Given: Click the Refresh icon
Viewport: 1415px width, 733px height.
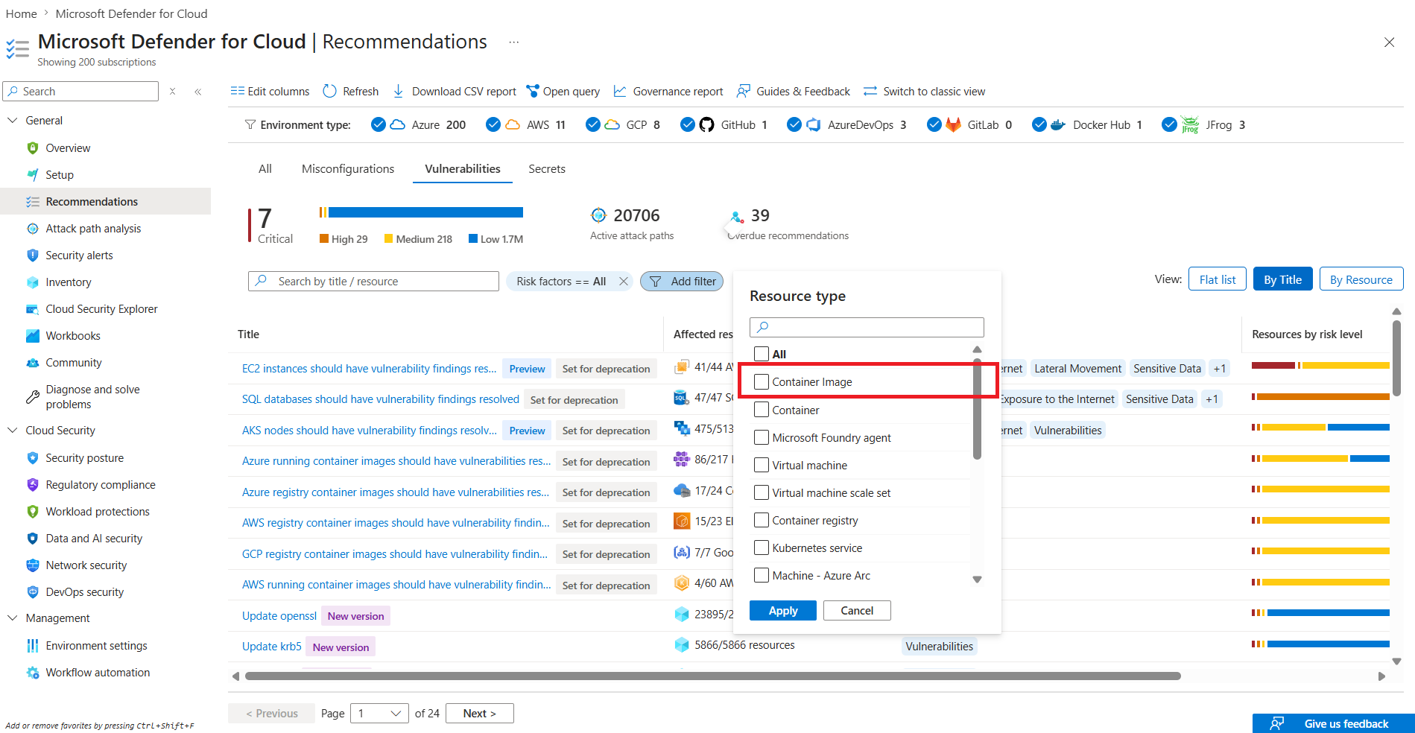Looking at the screenshot, I should [329, 91].
